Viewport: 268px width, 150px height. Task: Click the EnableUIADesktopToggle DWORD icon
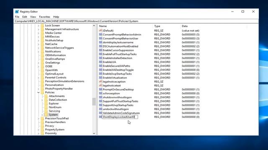click(x=100, y=70)
